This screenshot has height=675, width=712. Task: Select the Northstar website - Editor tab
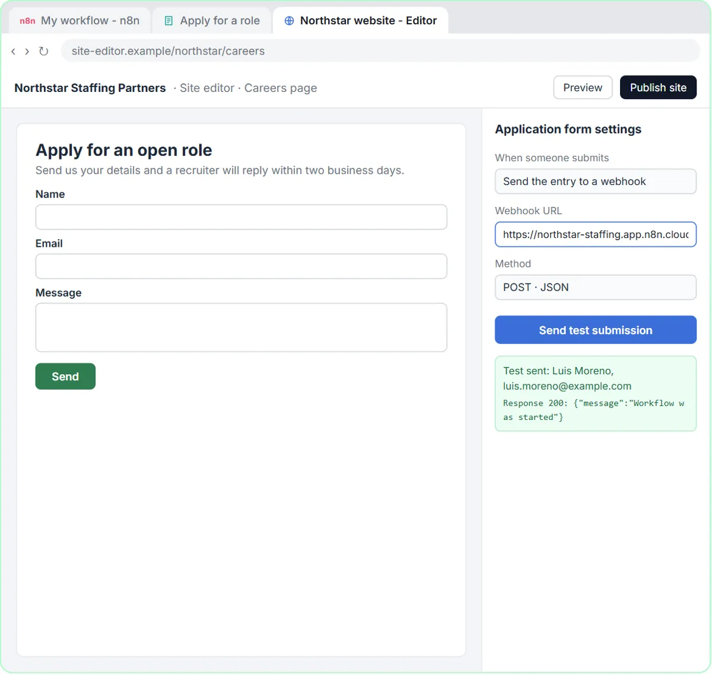coord(360,21)
